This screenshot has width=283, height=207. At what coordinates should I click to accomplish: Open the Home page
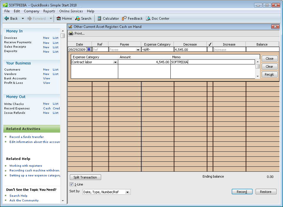coord(64,18)
